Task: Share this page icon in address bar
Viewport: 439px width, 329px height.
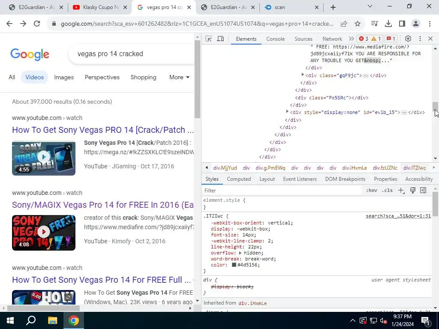Action: coord(344,24)
